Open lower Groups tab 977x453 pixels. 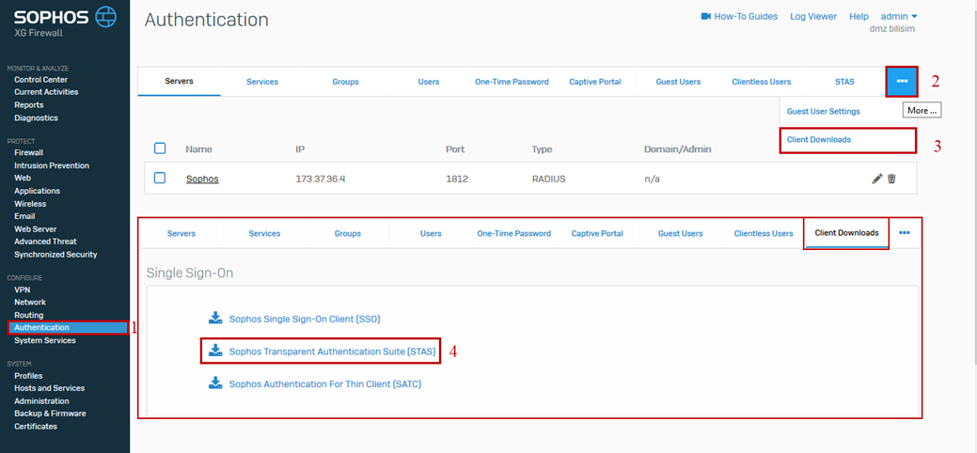click(348, 234)
